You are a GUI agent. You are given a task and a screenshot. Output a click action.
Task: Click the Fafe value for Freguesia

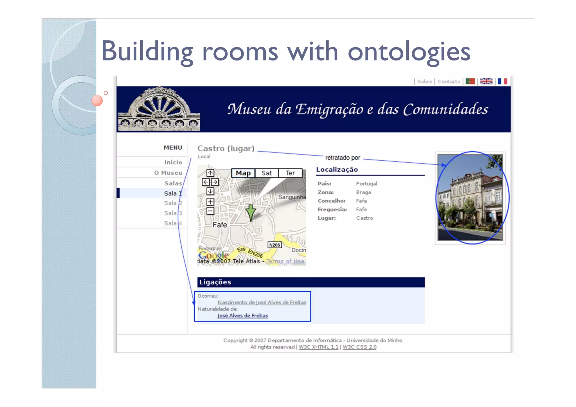coord(361,210)
